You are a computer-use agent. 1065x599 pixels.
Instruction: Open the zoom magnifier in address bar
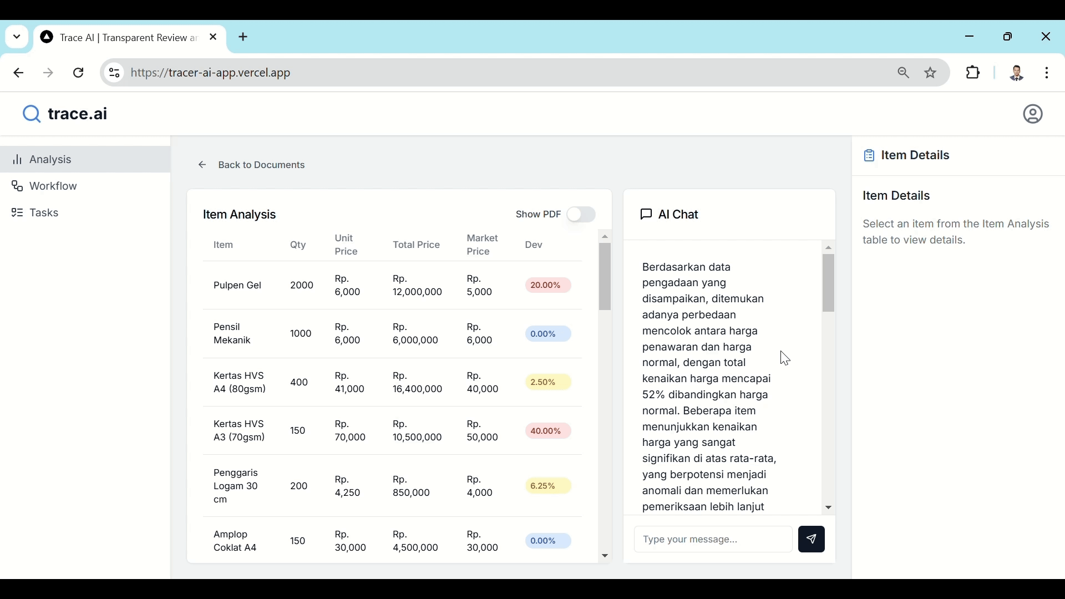click(904, 73)
